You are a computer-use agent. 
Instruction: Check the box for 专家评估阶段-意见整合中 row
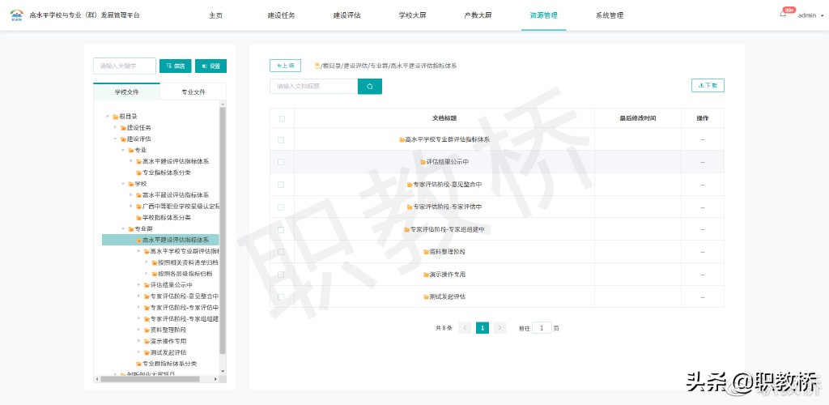281,185
